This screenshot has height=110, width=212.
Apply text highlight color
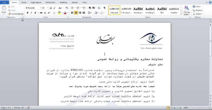(59, 13)
